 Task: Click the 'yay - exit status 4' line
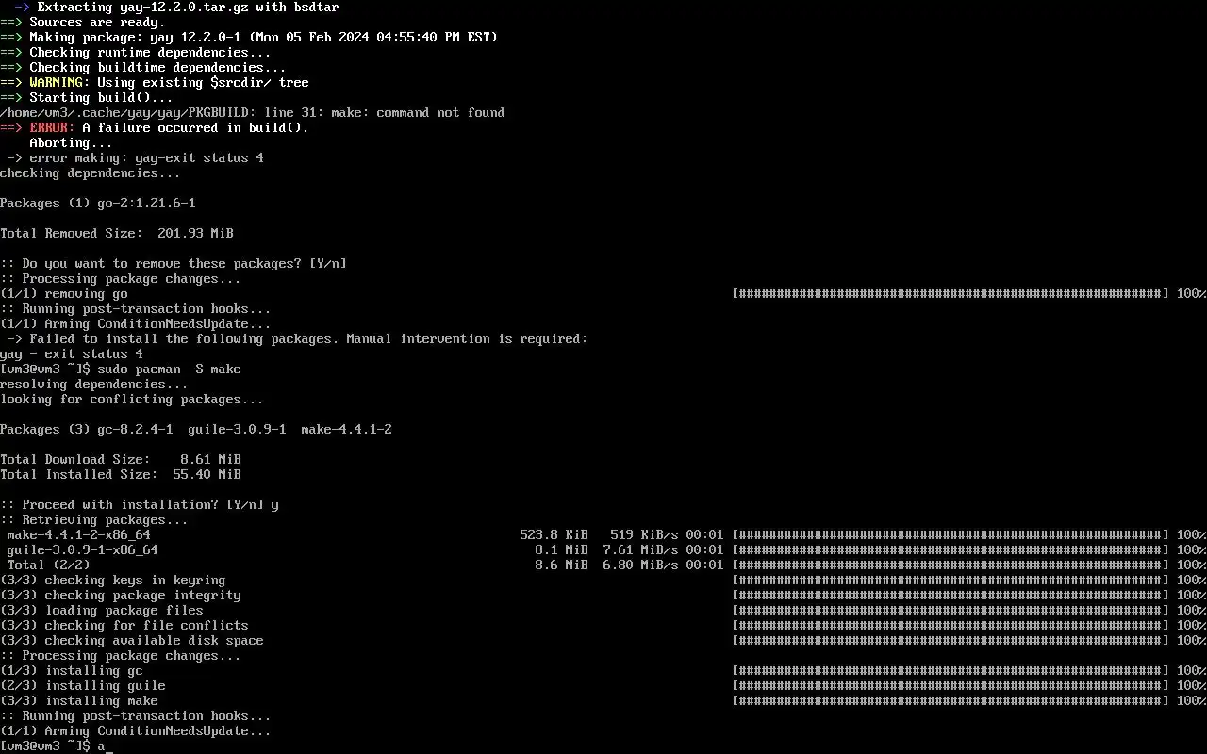(71, 353)
